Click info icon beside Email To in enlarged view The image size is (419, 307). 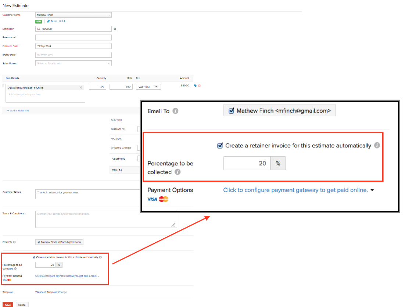[175, 111]
